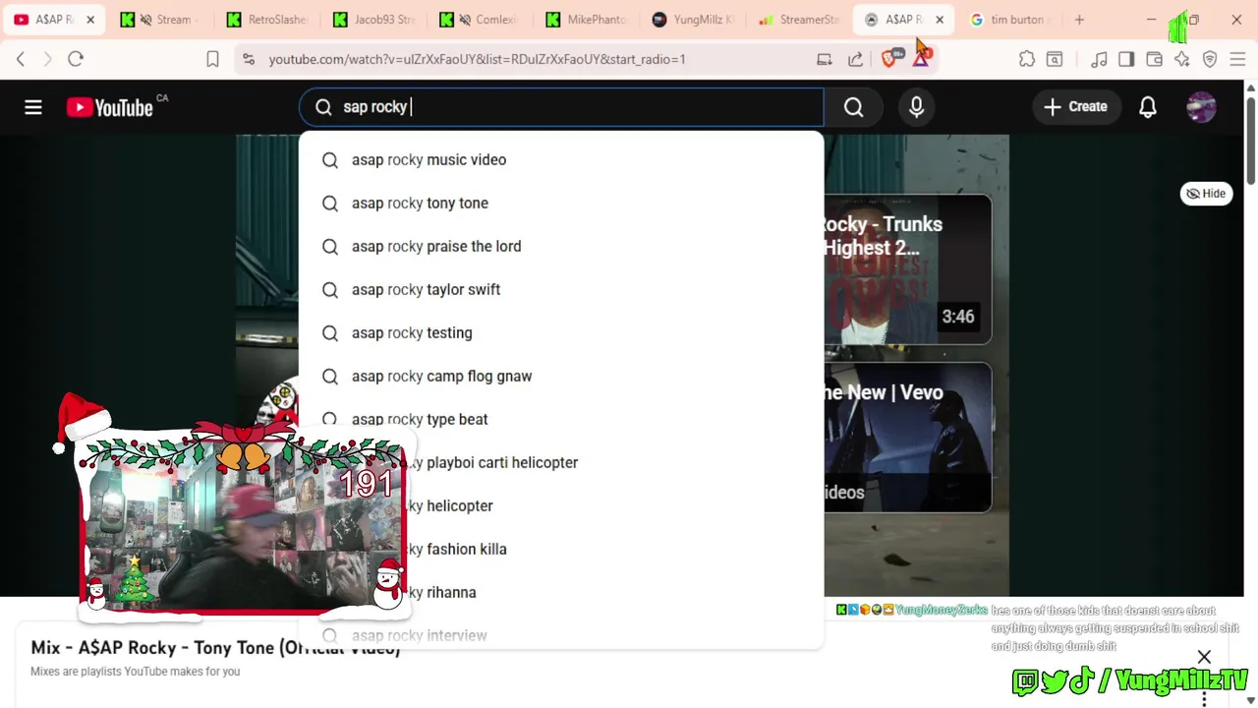Hide the related videos overlay
The image size is (1258, 708).
[x=1206, y=194]
